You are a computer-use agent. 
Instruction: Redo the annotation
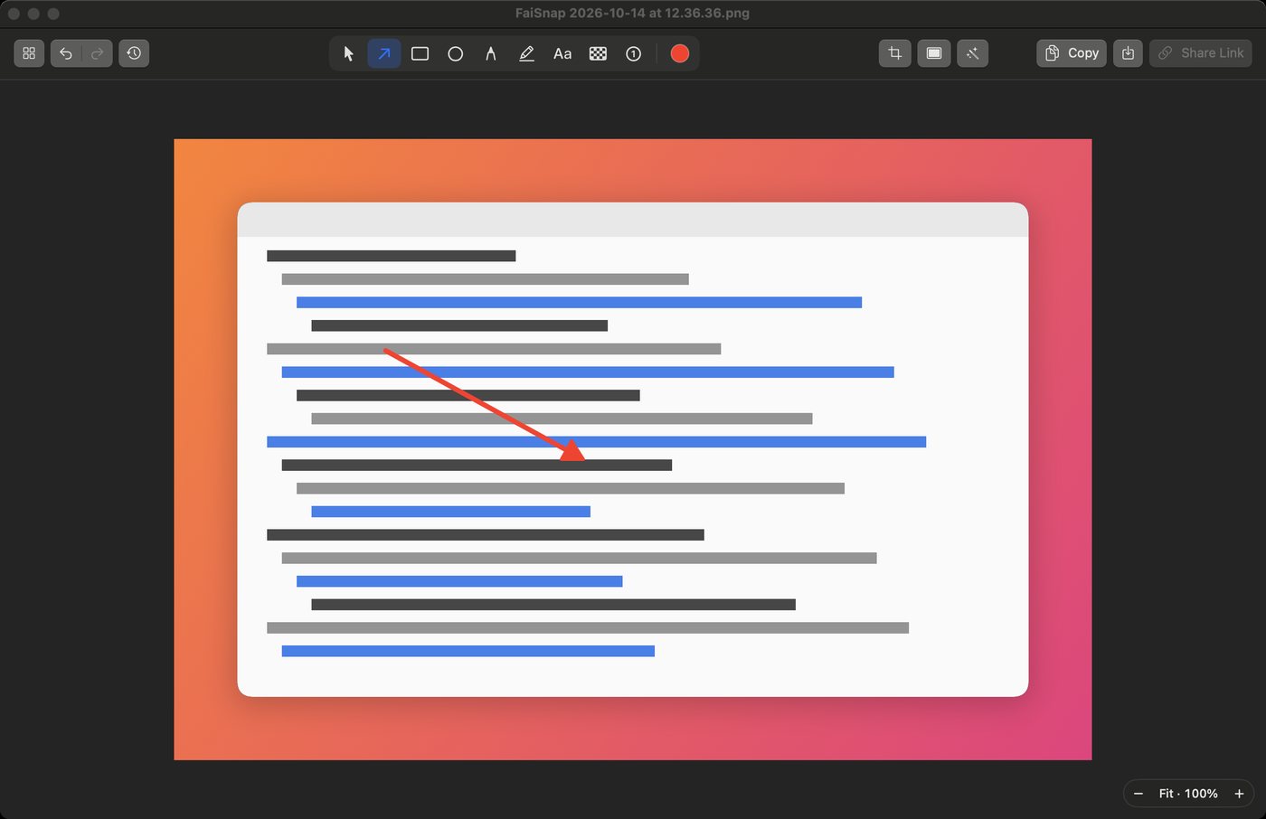[98, 53]
